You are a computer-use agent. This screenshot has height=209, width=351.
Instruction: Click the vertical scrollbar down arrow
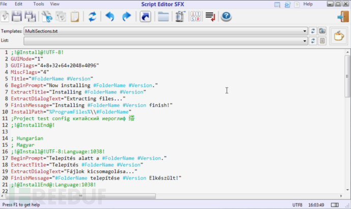pos(347,190)
